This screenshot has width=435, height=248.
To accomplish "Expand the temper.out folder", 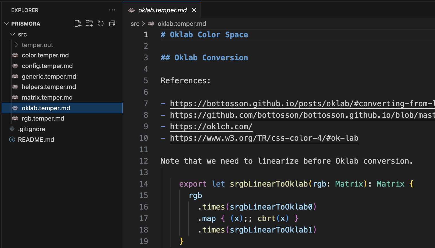I will click(16, 45).
